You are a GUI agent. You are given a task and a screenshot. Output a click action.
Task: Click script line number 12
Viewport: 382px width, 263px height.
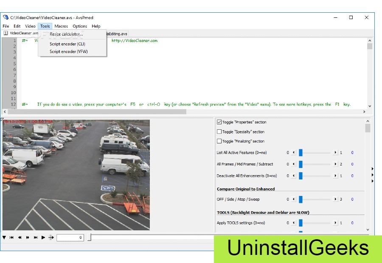point(14,104)
